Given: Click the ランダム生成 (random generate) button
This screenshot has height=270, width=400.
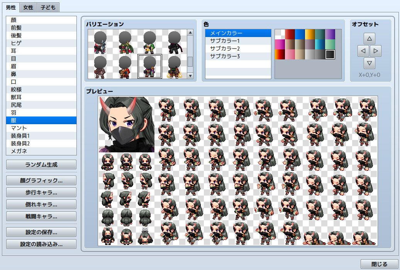Looking at the screenshot, I should [x=41, y=165].
